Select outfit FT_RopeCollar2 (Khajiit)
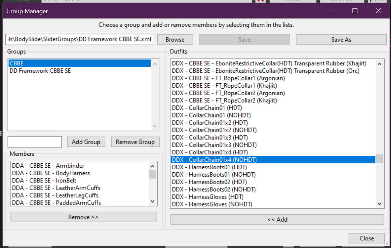The width and height of the screenshot is (391, 248). pos(273,100)
